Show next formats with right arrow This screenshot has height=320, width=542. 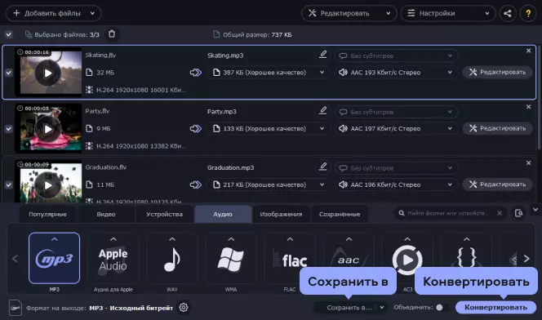526,259
